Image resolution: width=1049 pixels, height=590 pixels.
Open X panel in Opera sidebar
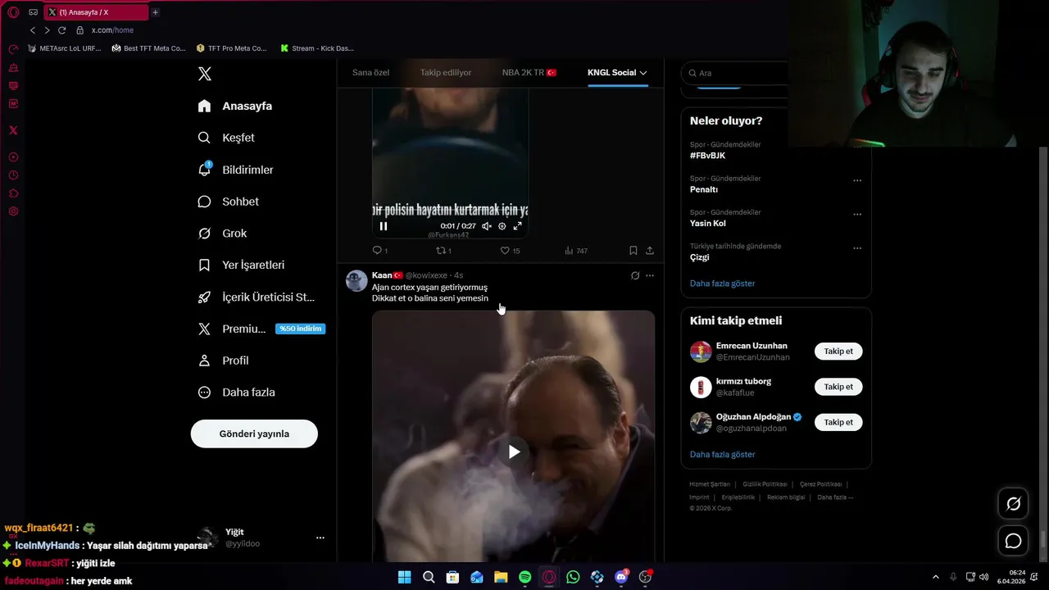[13, 130]
